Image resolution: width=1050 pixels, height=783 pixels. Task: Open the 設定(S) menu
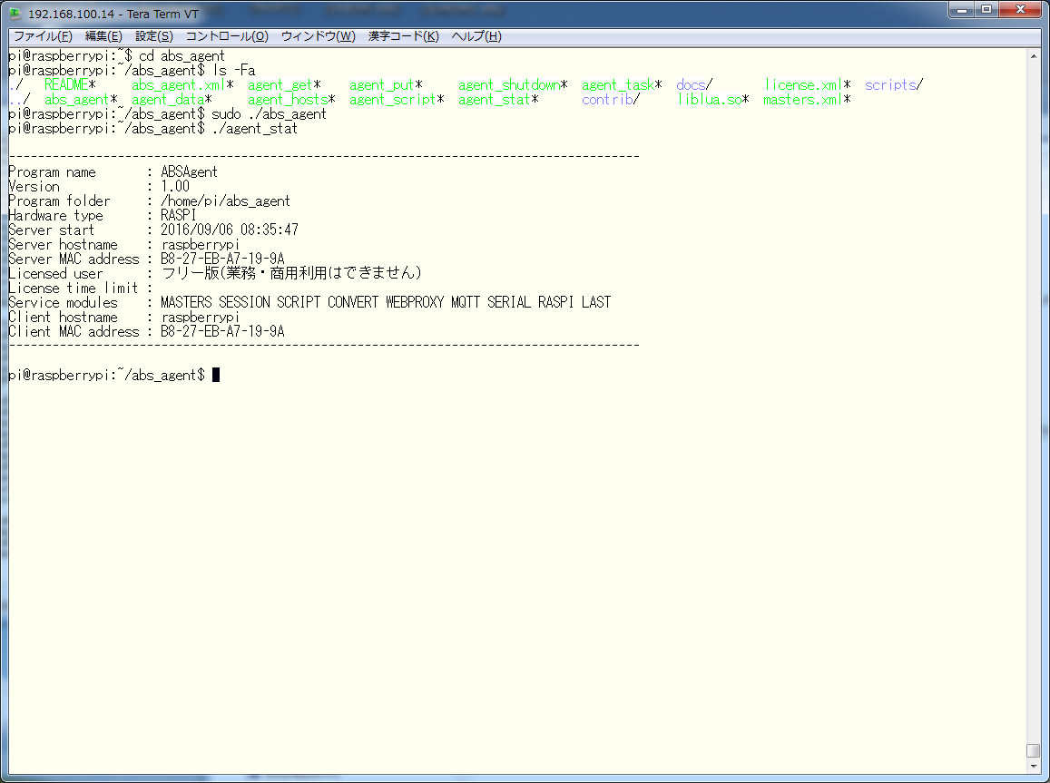tap(153, 36)
